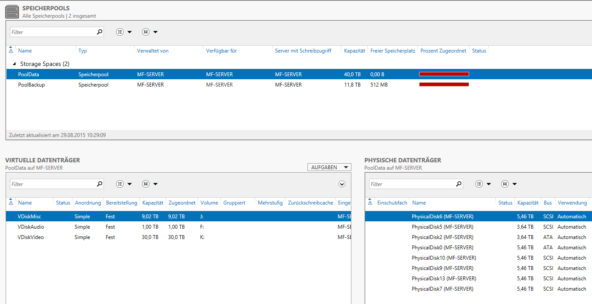Click warning column icon in Speicherpools header
592x304 pixels.
coord(11,51)
